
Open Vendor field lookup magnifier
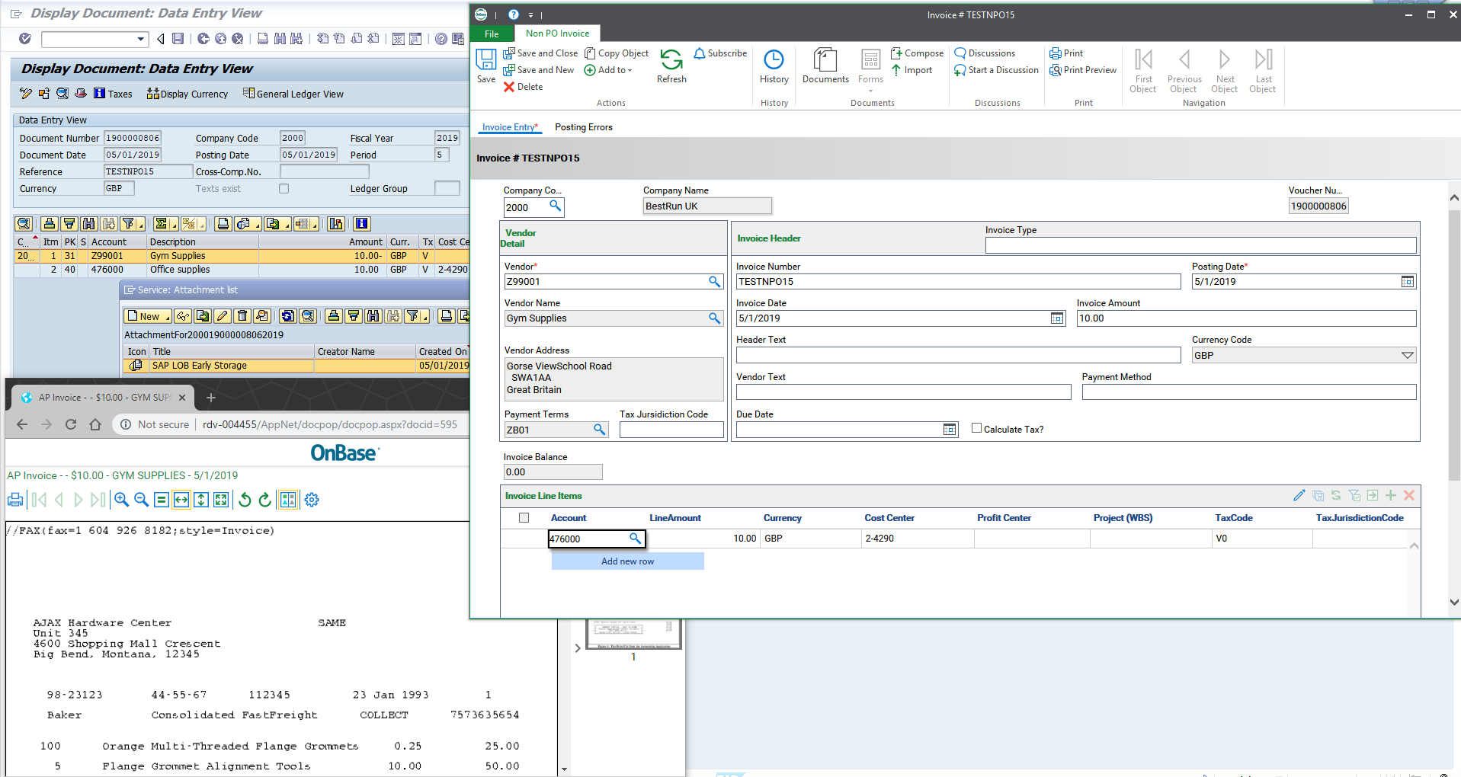tap(714, 282)
